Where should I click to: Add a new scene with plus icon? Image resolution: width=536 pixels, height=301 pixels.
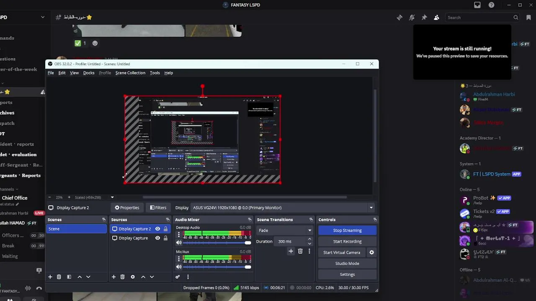50,277
